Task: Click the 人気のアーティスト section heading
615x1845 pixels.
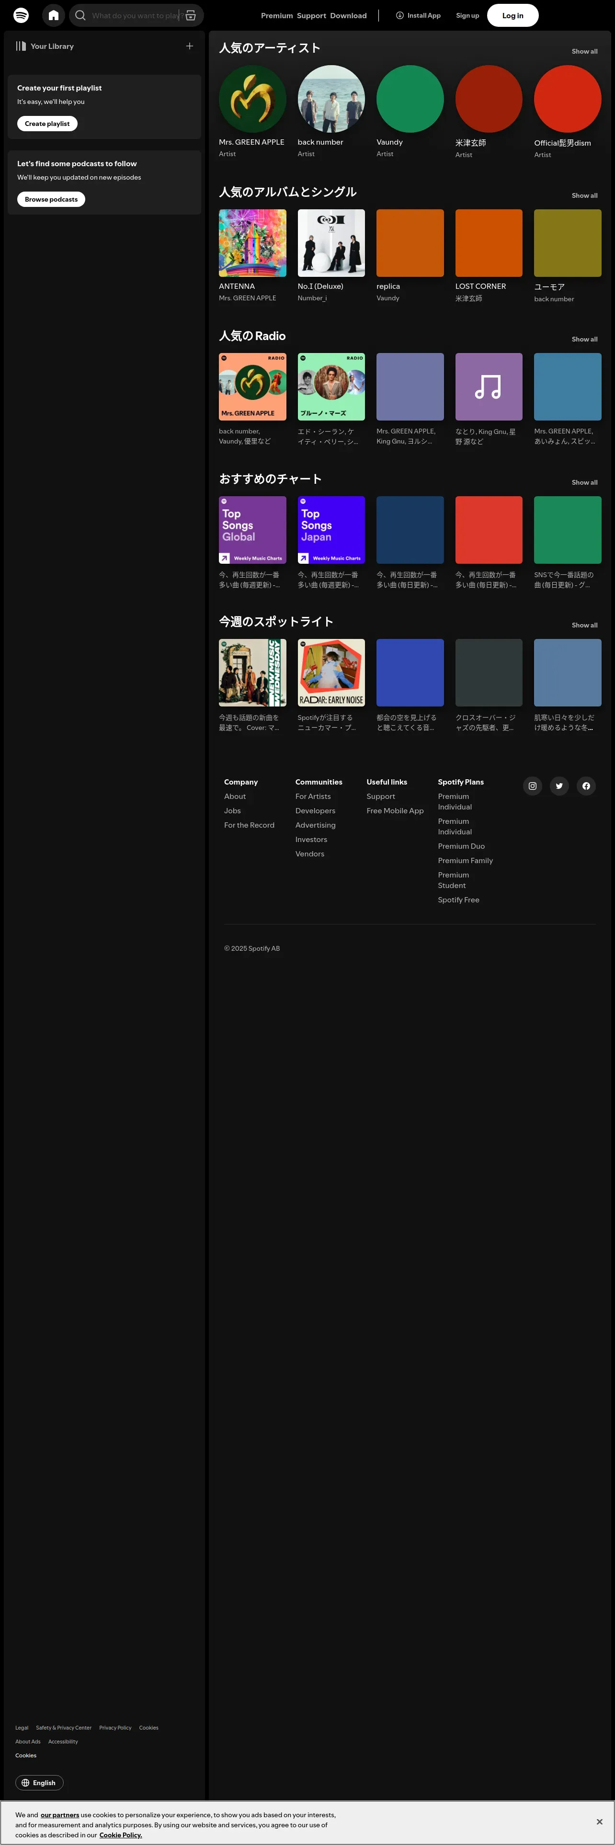Action: coord(269,48)
